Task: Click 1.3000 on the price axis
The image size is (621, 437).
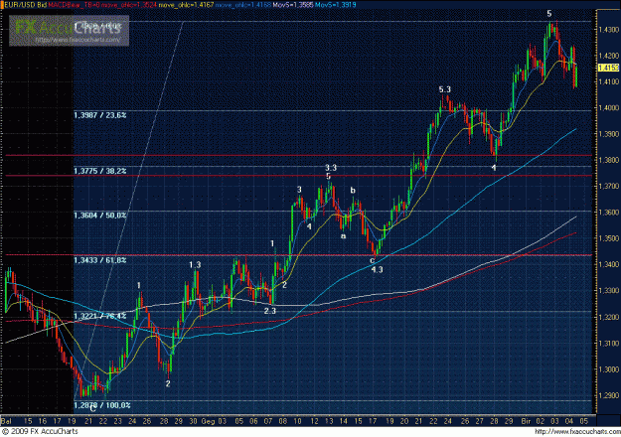Action: point(608,369)
